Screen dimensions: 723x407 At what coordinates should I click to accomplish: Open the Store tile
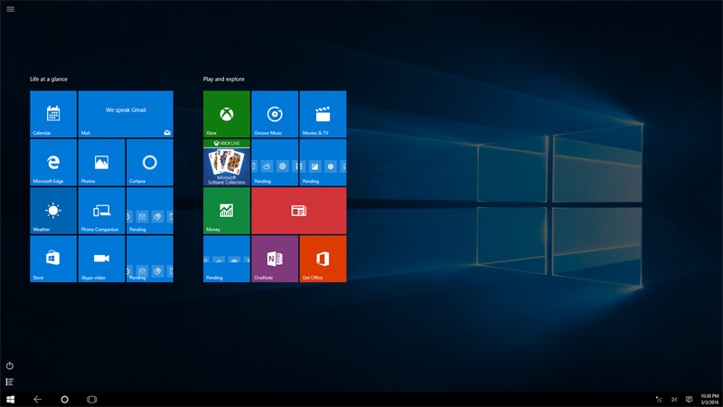tap(53, 259)
